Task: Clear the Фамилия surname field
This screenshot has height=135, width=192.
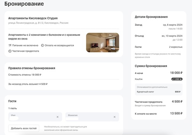Action: (x=114, y=117)
